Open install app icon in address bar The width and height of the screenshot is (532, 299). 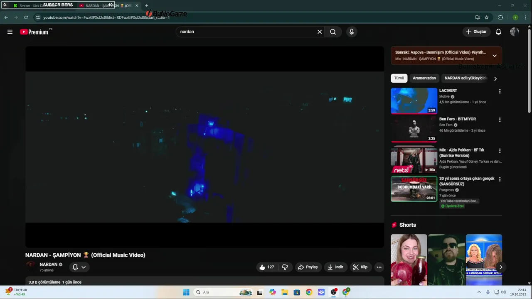(x=478, y=17)
